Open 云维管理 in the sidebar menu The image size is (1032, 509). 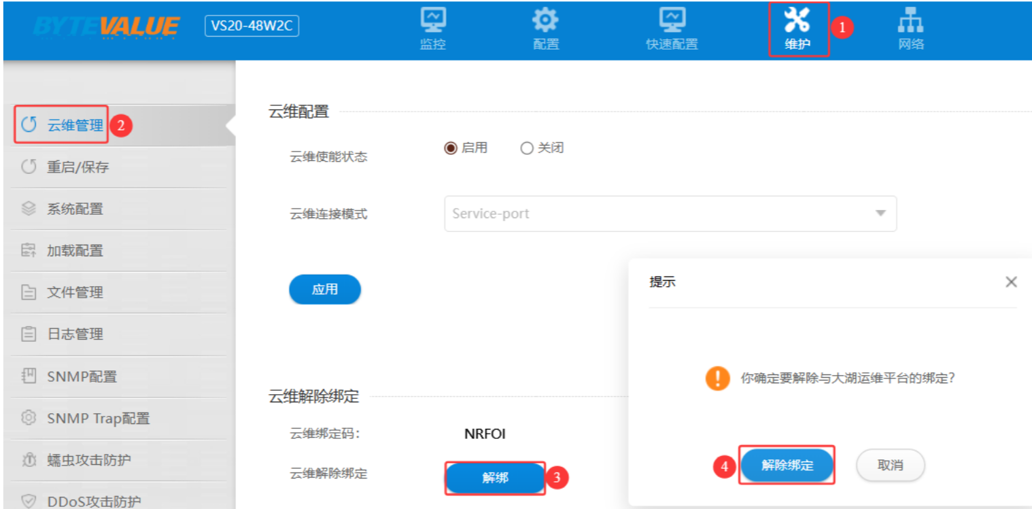point(75,125)
